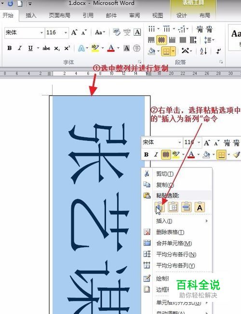This screenshot has height=314, width=241.
Task: Open the 审阅 ribbon tab
Action: pos(134,15)
